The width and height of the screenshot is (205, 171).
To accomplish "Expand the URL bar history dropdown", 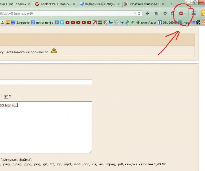I will (135, 13).
